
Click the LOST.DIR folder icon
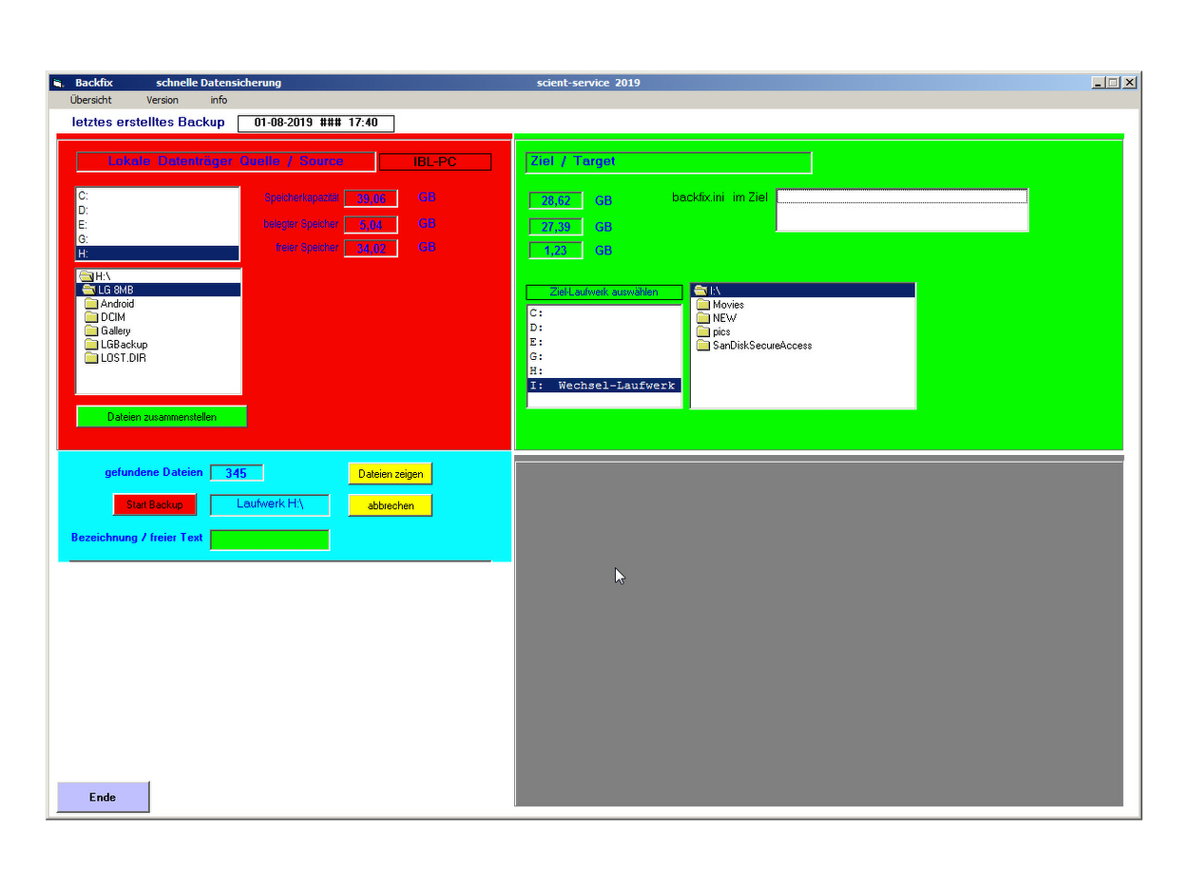pyautogui.click(x=92, y=358)
